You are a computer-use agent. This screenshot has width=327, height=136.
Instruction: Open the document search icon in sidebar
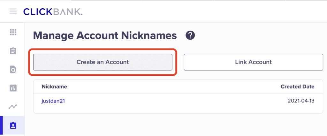pyautogui.click(x=13, y=69)
